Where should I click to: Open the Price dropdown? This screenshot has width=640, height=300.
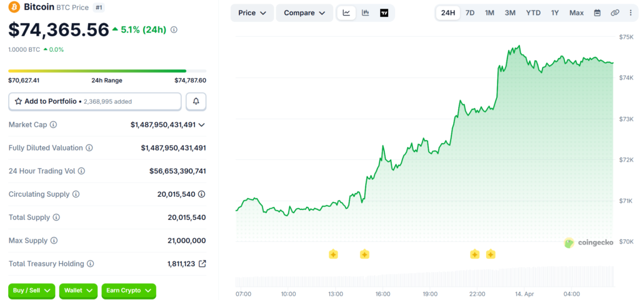pyautogui.click(x=252, y=13)
